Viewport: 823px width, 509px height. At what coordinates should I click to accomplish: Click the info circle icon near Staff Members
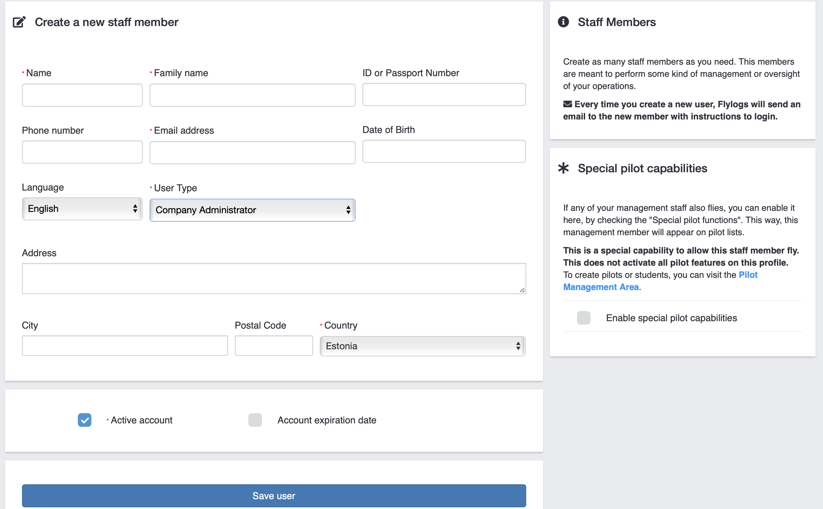563,22
